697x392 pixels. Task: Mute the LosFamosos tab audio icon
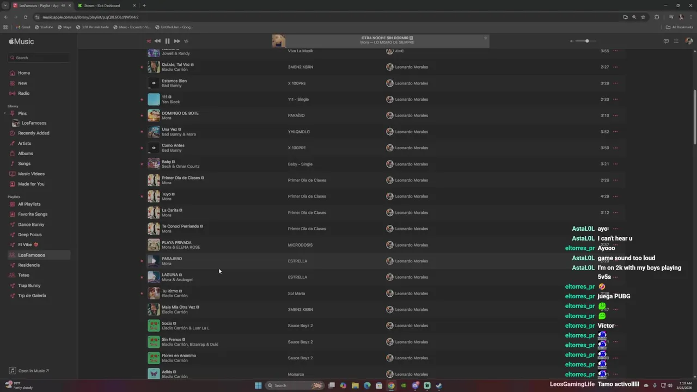[63, 5]
